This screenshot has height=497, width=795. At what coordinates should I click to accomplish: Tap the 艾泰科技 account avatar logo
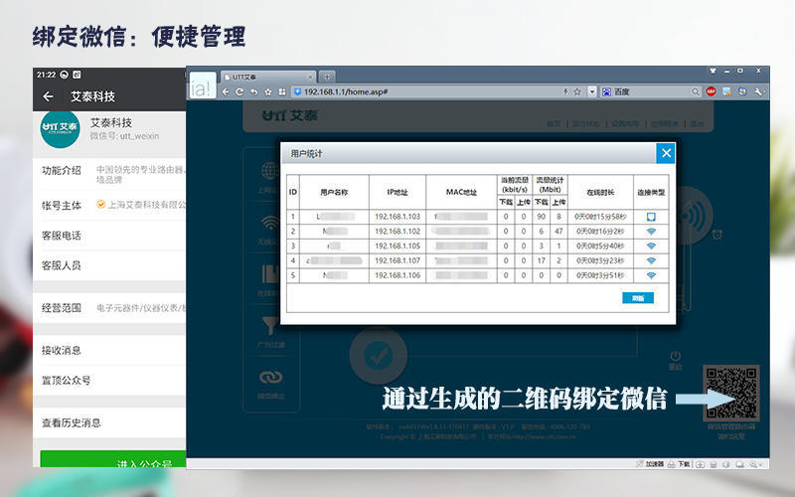pyautogui.click(x=60, y=130)
